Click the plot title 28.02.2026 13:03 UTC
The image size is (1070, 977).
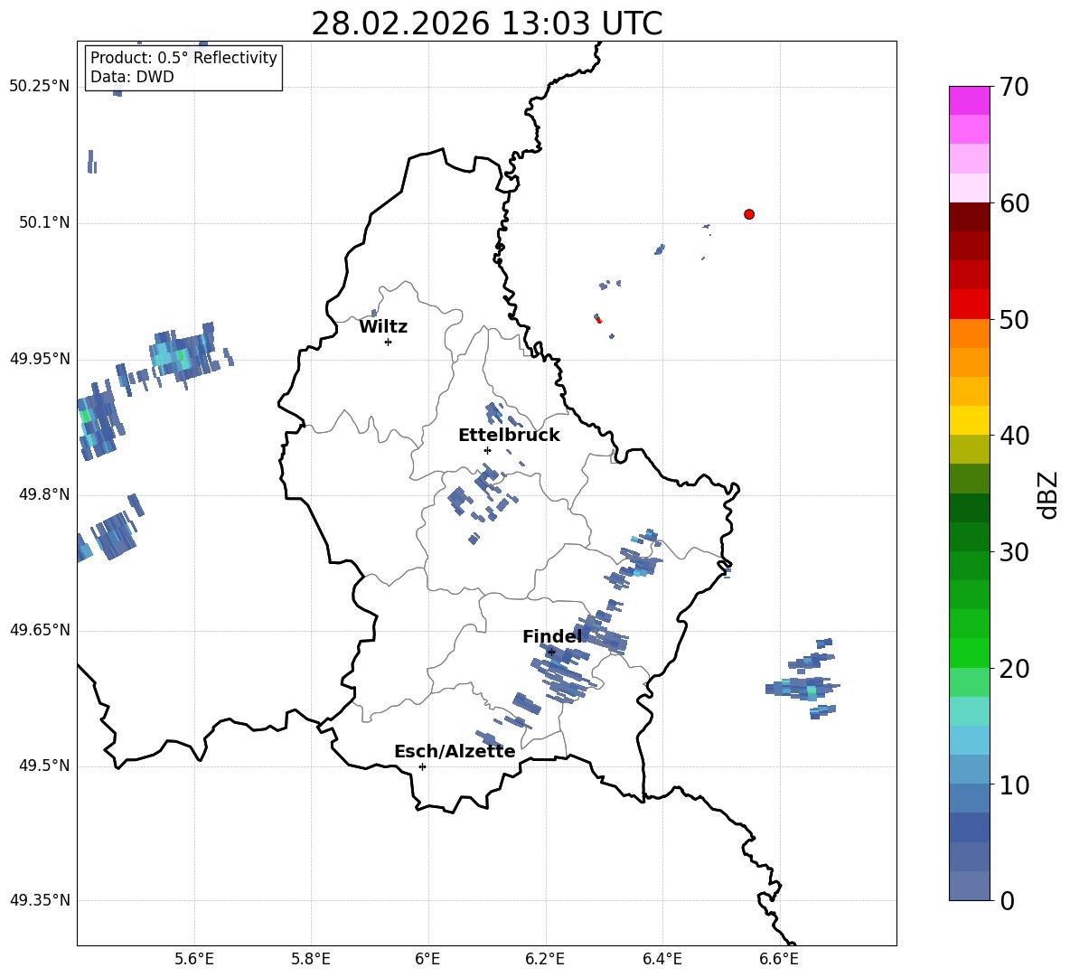[486, 23]
